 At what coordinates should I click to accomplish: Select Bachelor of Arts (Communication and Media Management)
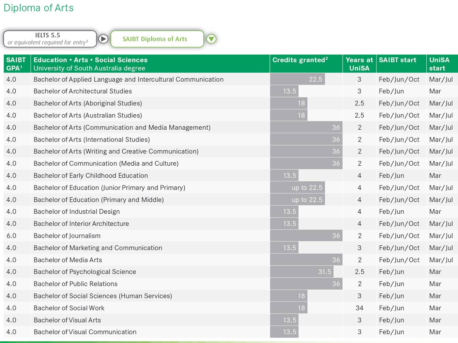pyautogui.click(x=122, y=127)
